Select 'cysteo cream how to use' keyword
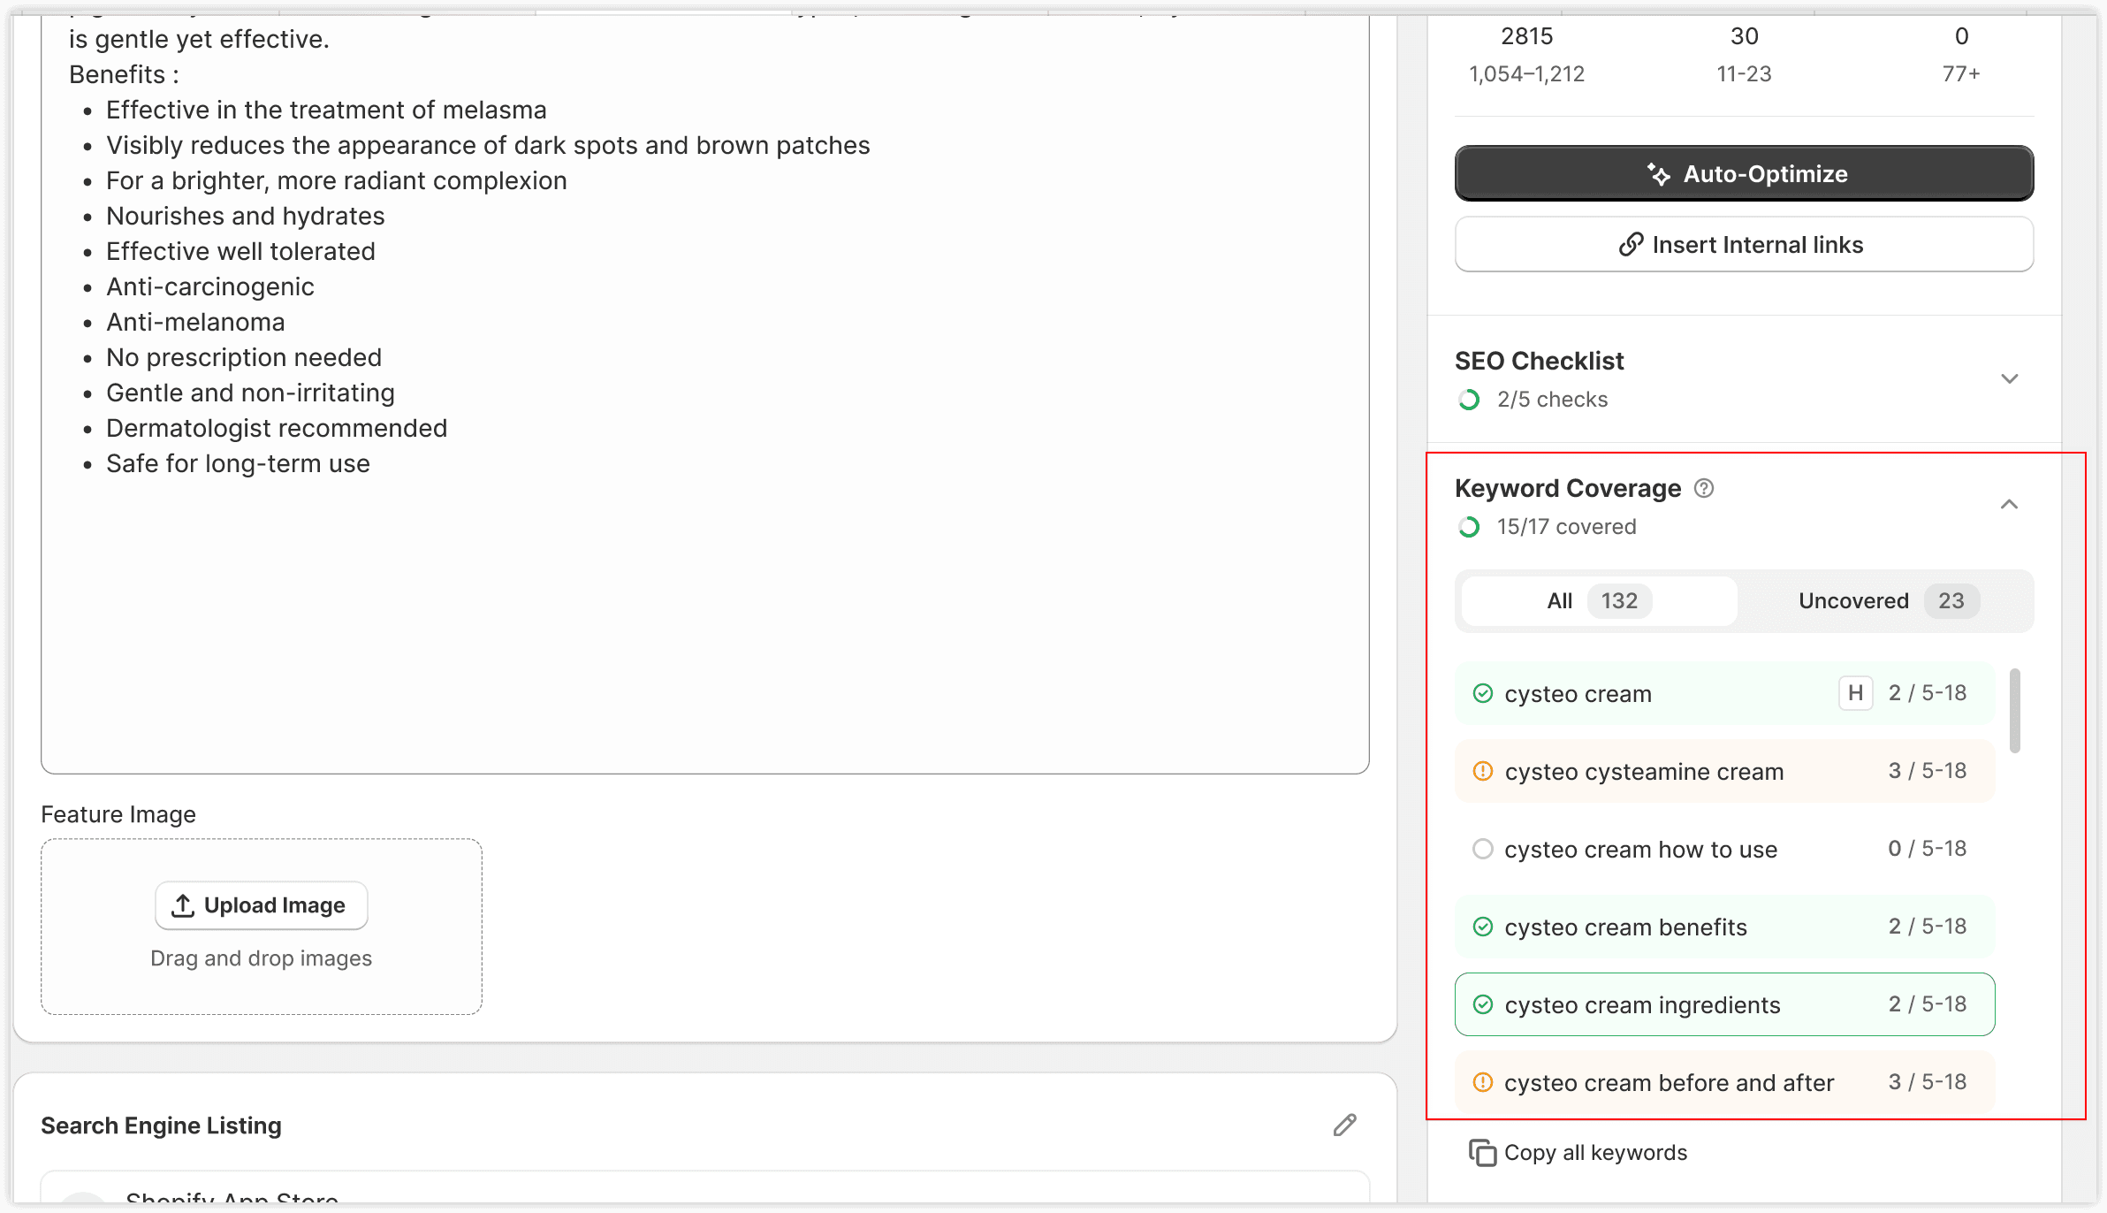Screen dimensions: 2107x1213 click(1724, 849)
